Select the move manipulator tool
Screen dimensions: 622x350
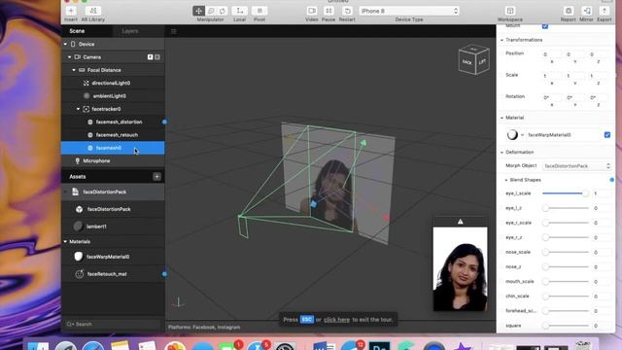[x=198, y=11]
